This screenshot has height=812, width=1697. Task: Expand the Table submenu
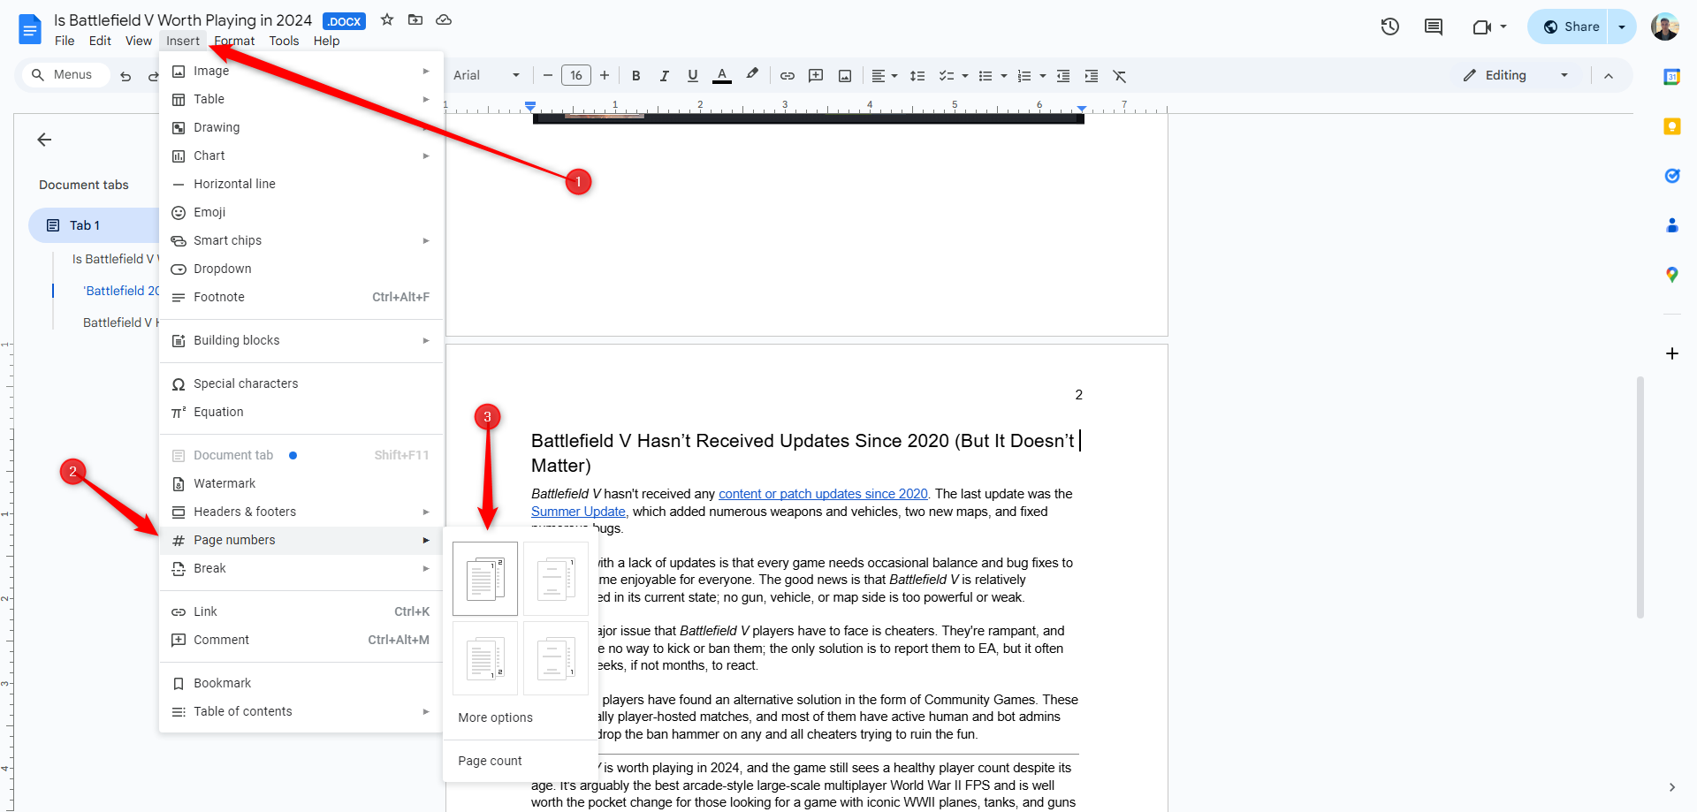click(x=301, y=99)
